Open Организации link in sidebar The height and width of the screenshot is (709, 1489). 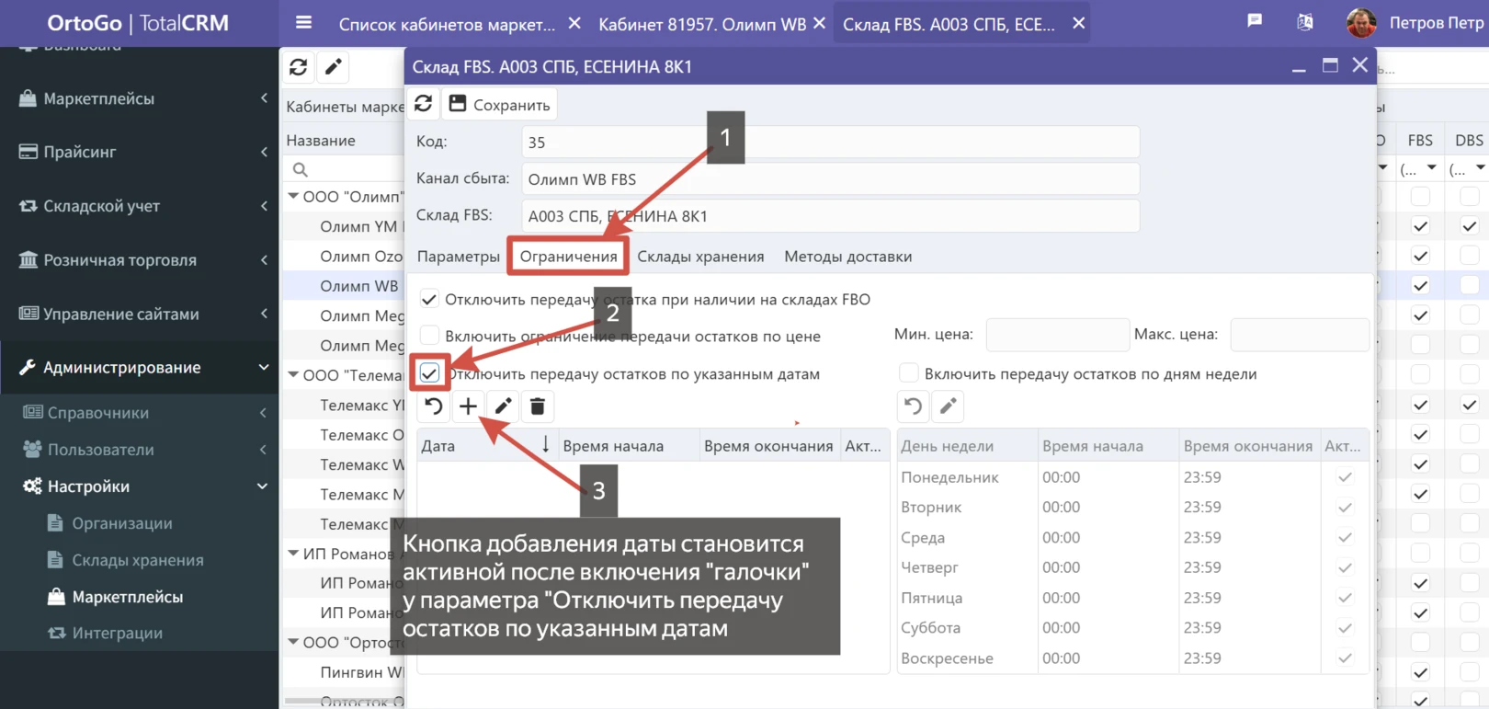coord(122,523)
